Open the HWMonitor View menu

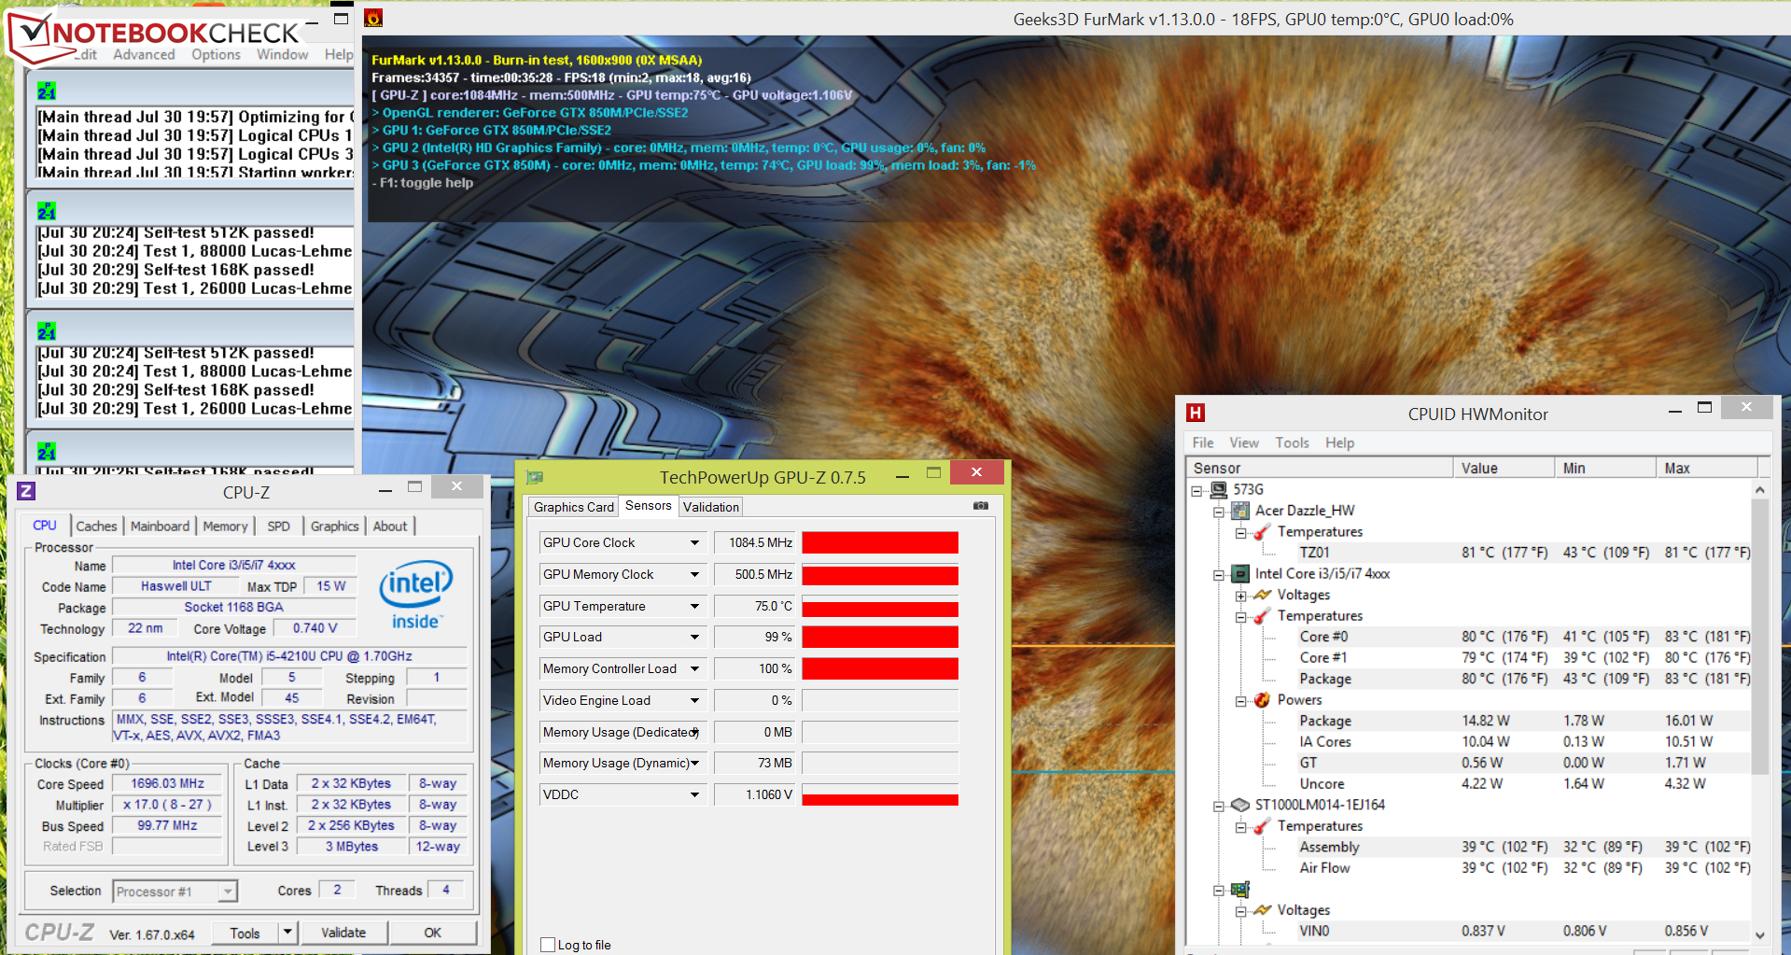coord(1244,442)
